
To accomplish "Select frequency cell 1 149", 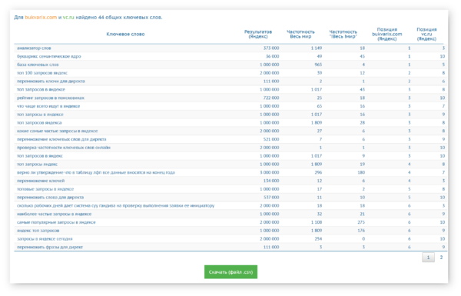I will (317, 48).
